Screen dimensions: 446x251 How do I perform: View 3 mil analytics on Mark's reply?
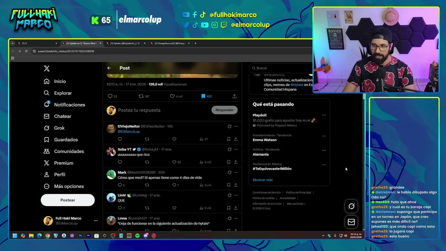tap(205, 185)
